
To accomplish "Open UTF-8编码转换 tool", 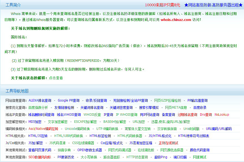I will (x=107, y=129).
